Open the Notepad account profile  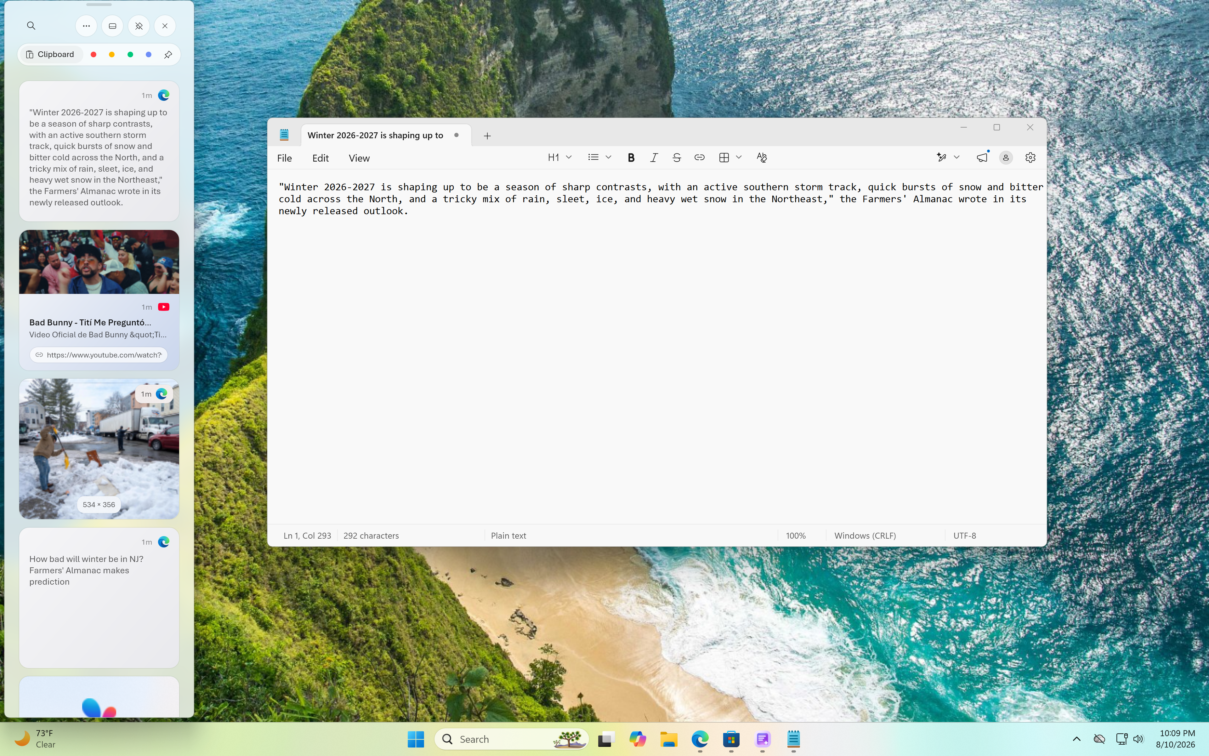point(1006,157)
